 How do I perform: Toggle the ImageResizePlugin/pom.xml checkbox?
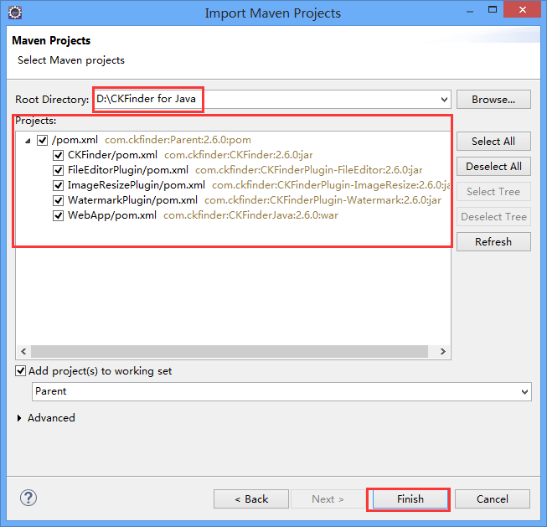point(58,185)
